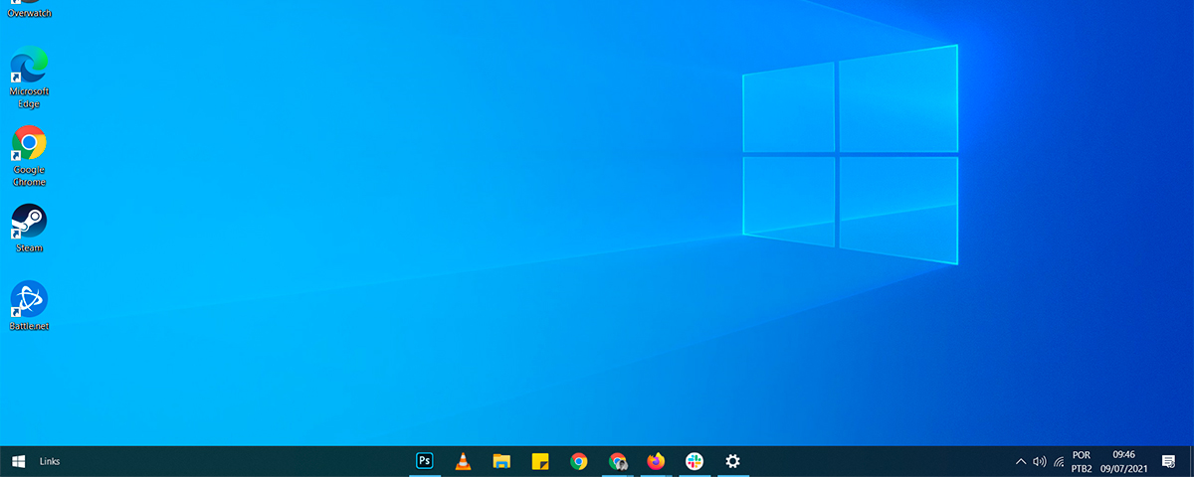Open Photoshop from the taskbar
The height and width of the screenshot is (477, 1194).
(425, 461)
